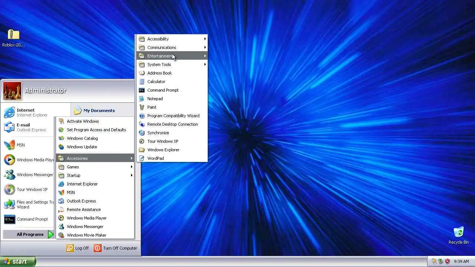Open Windows Messenger in All Programs list
This screenshot has width=475, height=267.
[95, 227]
